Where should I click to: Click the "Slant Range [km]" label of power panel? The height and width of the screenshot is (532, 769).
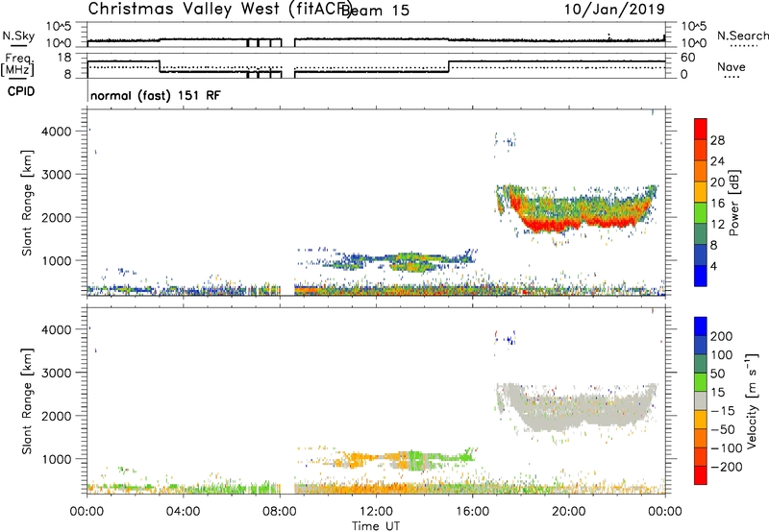[27, 203]
